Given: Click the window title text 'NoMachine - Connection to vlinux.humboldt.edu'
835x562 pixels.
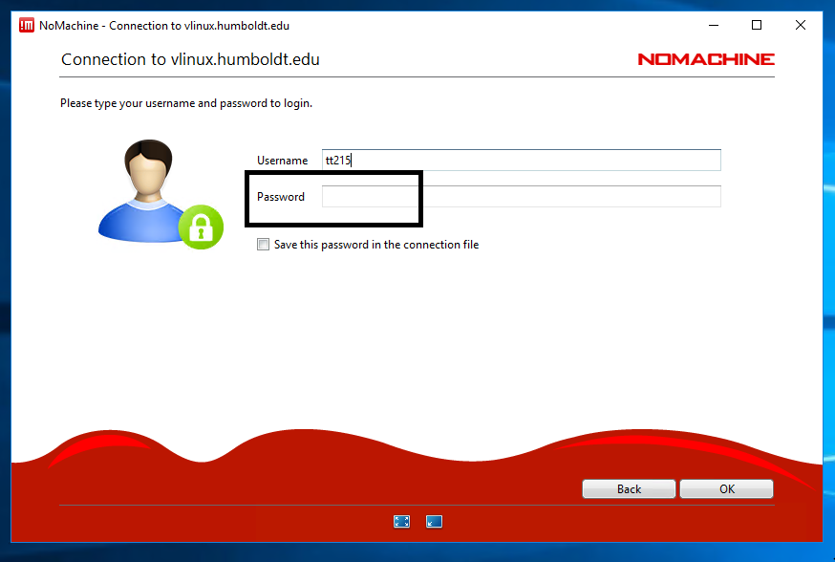Looking at the screenshot, I should pyautogui.click(x=164, y=26).
